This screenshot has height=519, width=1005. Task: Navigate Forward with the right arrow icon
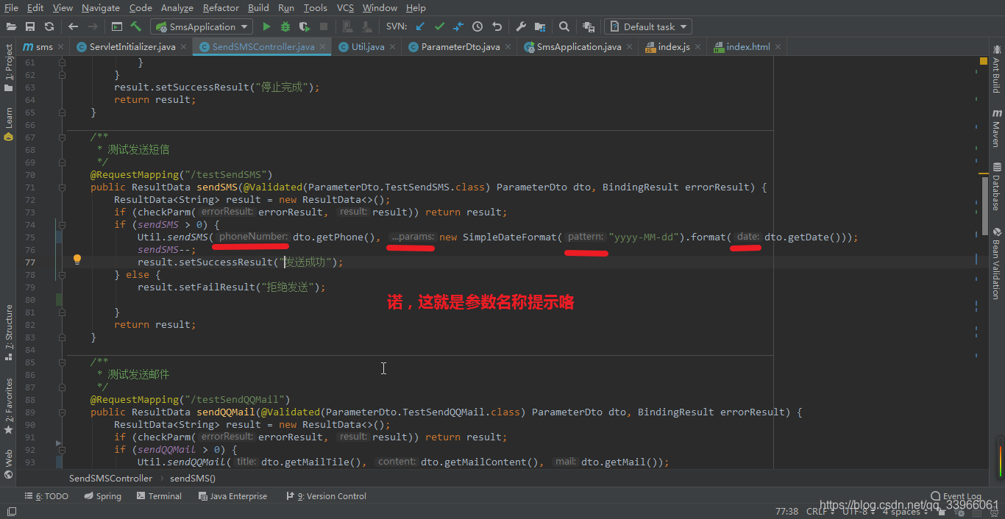(x=92, y=26)
